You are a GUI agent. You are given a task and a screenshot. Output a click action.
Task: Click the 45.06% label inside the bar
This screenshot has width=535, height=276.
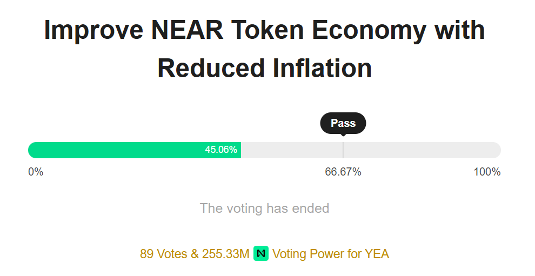click(x=221, y=150)
